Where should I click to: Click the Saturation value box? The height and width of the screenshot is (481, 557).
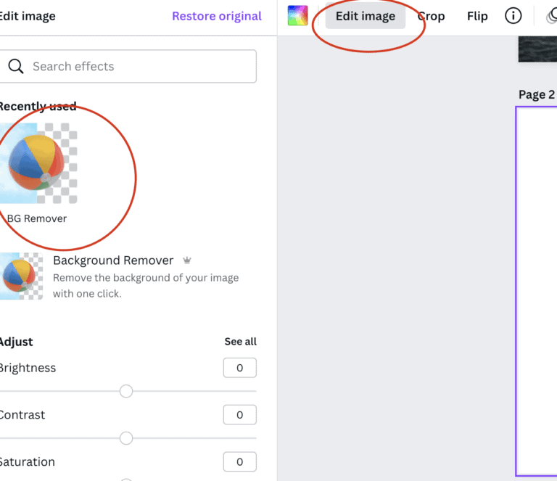240,461
